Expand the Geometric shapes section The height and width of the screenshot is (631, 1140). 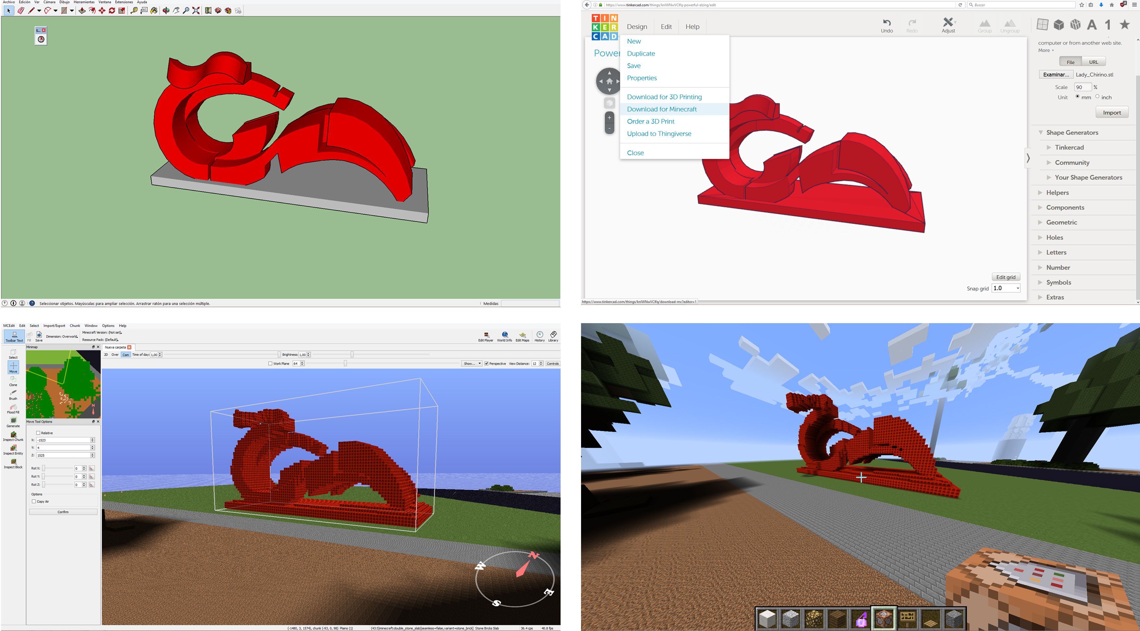pyautogui.click(x=1061, y=222)
